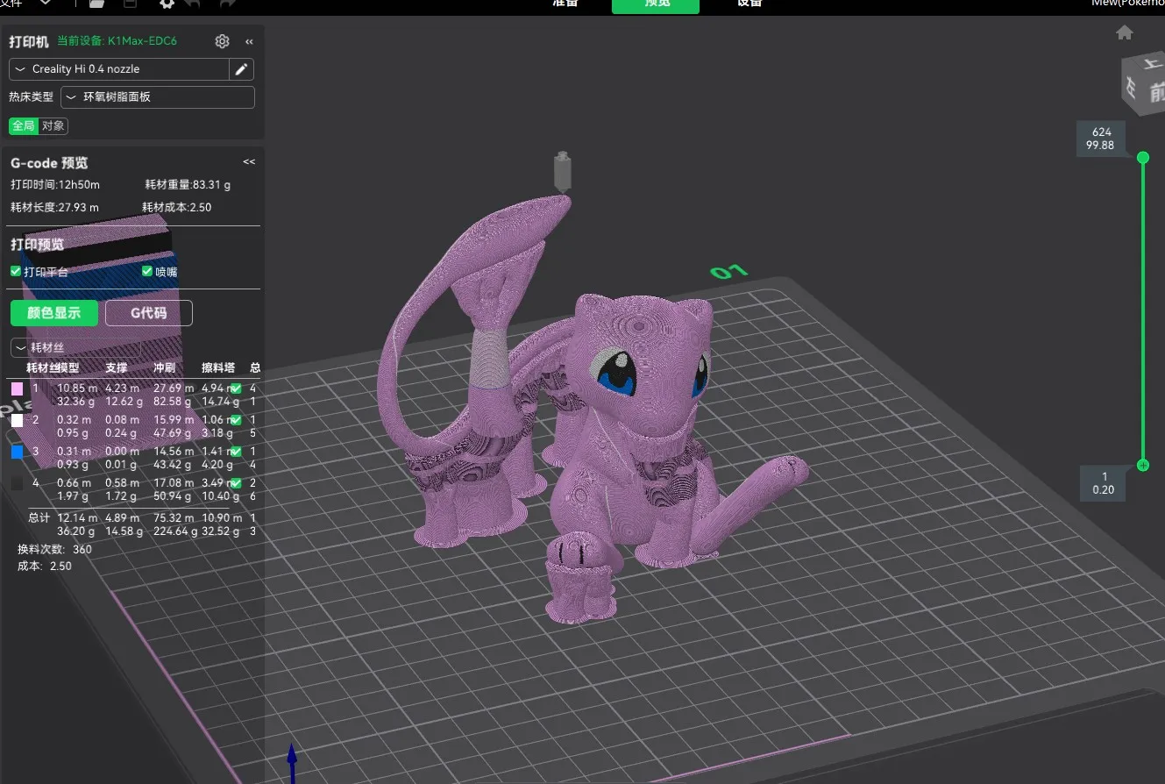This screenshot has height=784, width=1165.
Task: Click the undo arrow in top toolbar
Action: pyautogui.click(x=193, y=4)
